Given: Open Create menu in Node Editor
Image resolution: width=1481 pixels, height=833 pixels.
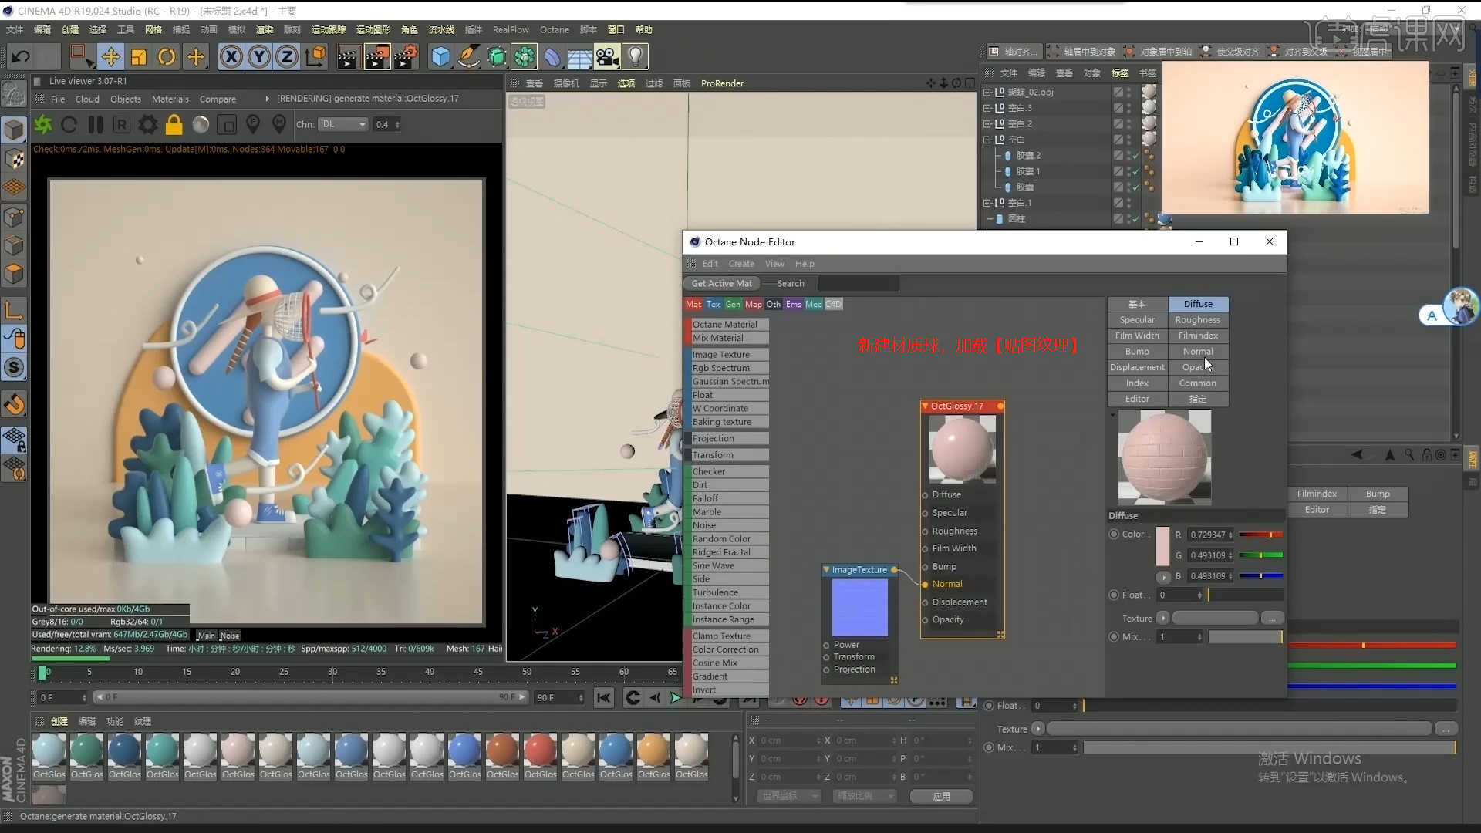Looking at the screenshot, I should 741,264.
